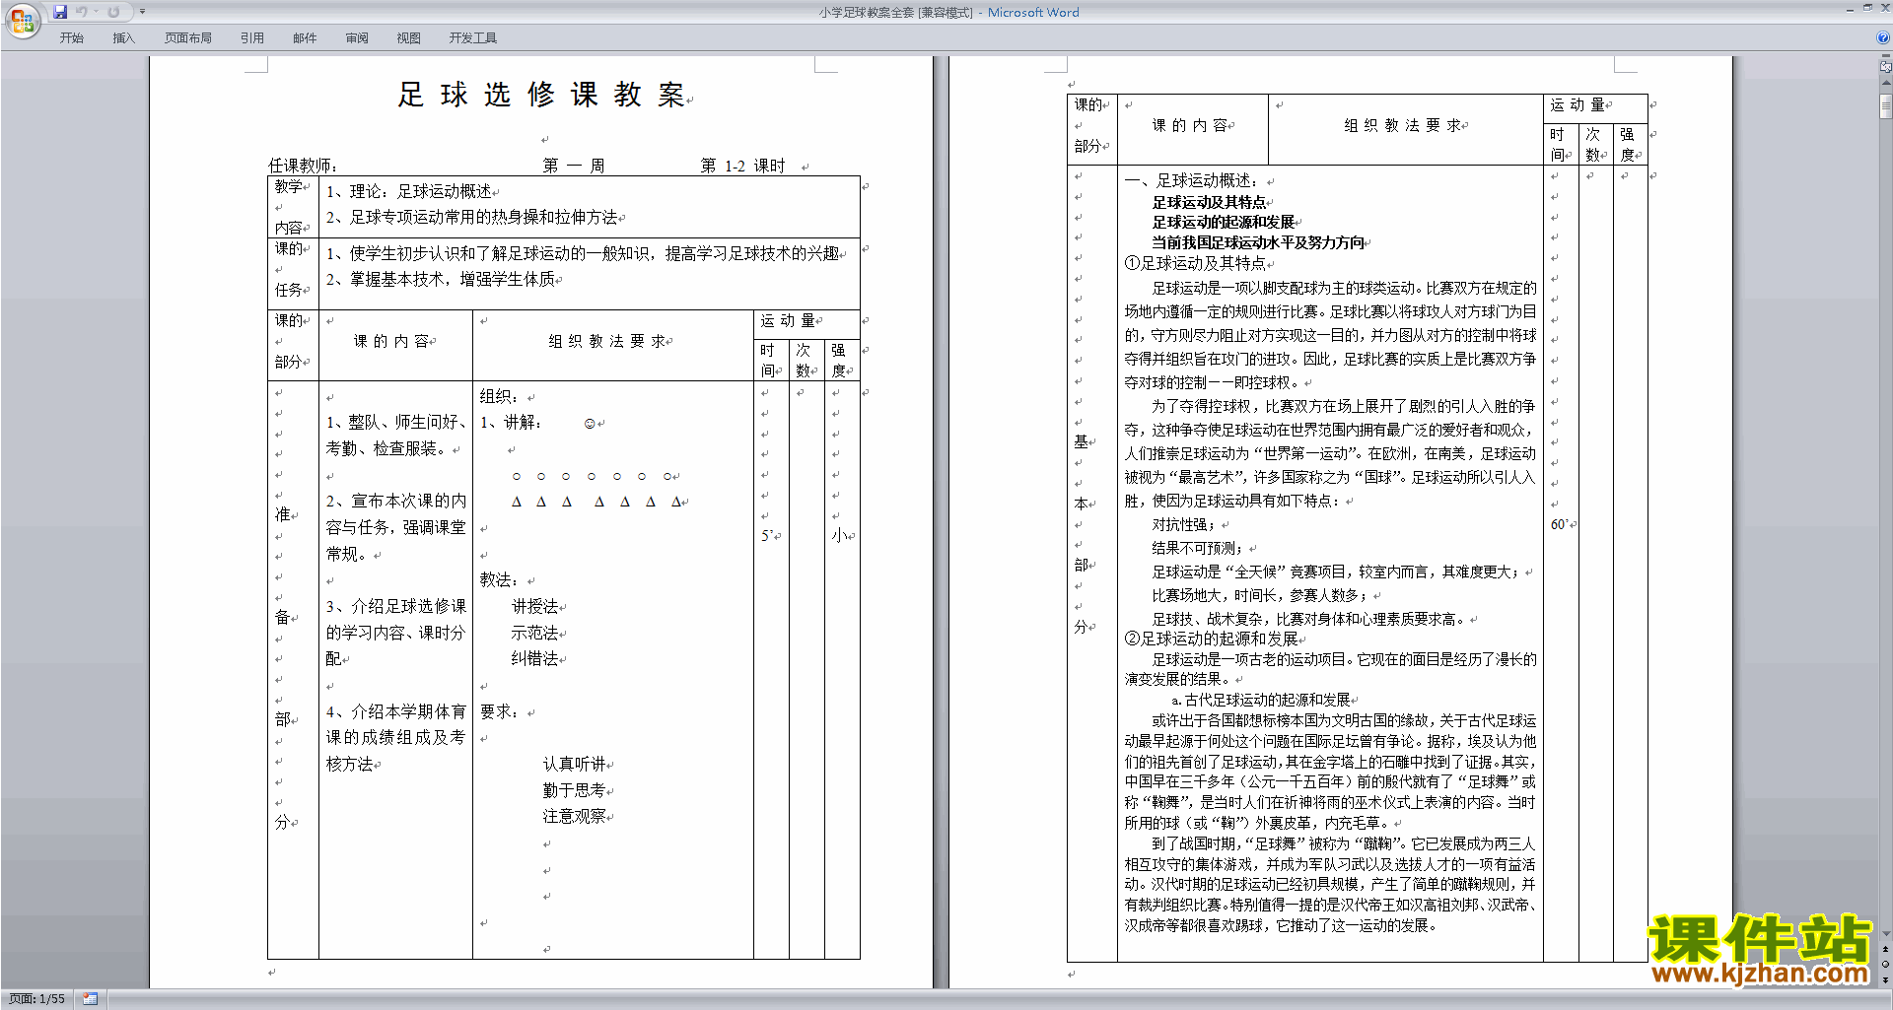
Task: Click the Undo icon in Quick Access Toolbar
Action: [82, 12]
